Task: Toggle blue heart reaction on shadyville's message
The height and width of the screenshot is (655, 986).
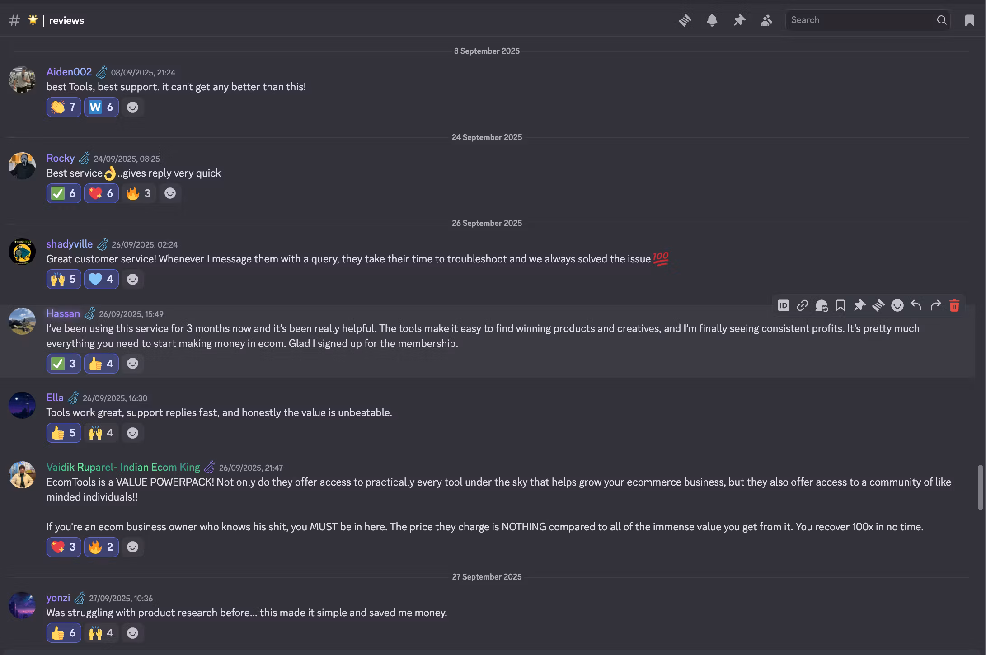Action: click(x=101, y=279)
